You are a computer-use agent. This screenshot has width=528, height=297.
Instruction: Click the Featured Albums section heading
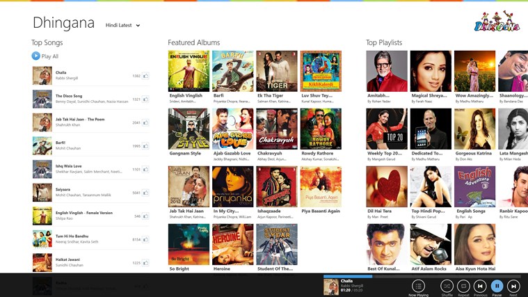(x=194, y=42)
